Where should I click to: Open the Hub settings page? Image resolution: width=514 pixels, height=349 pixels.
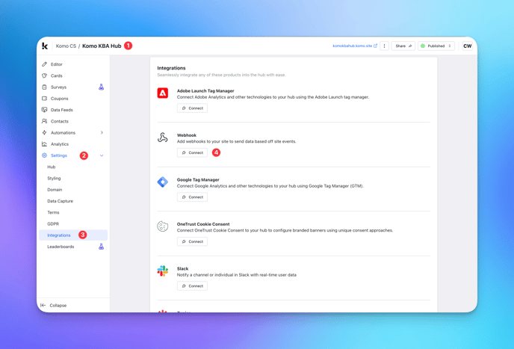[52, 167]
